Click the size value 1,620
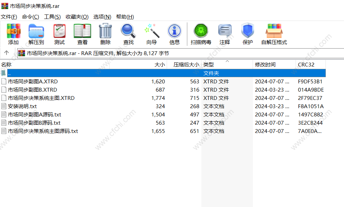 pyautogui.click(x=158, y=81)
